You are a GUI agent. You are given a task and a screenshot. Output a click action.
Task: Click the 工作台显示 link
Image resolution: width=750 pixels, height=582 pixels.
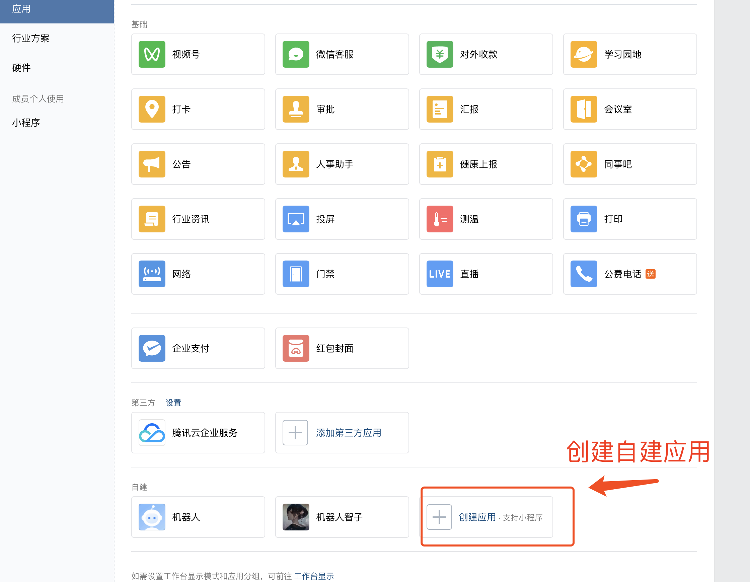point(314,576)
